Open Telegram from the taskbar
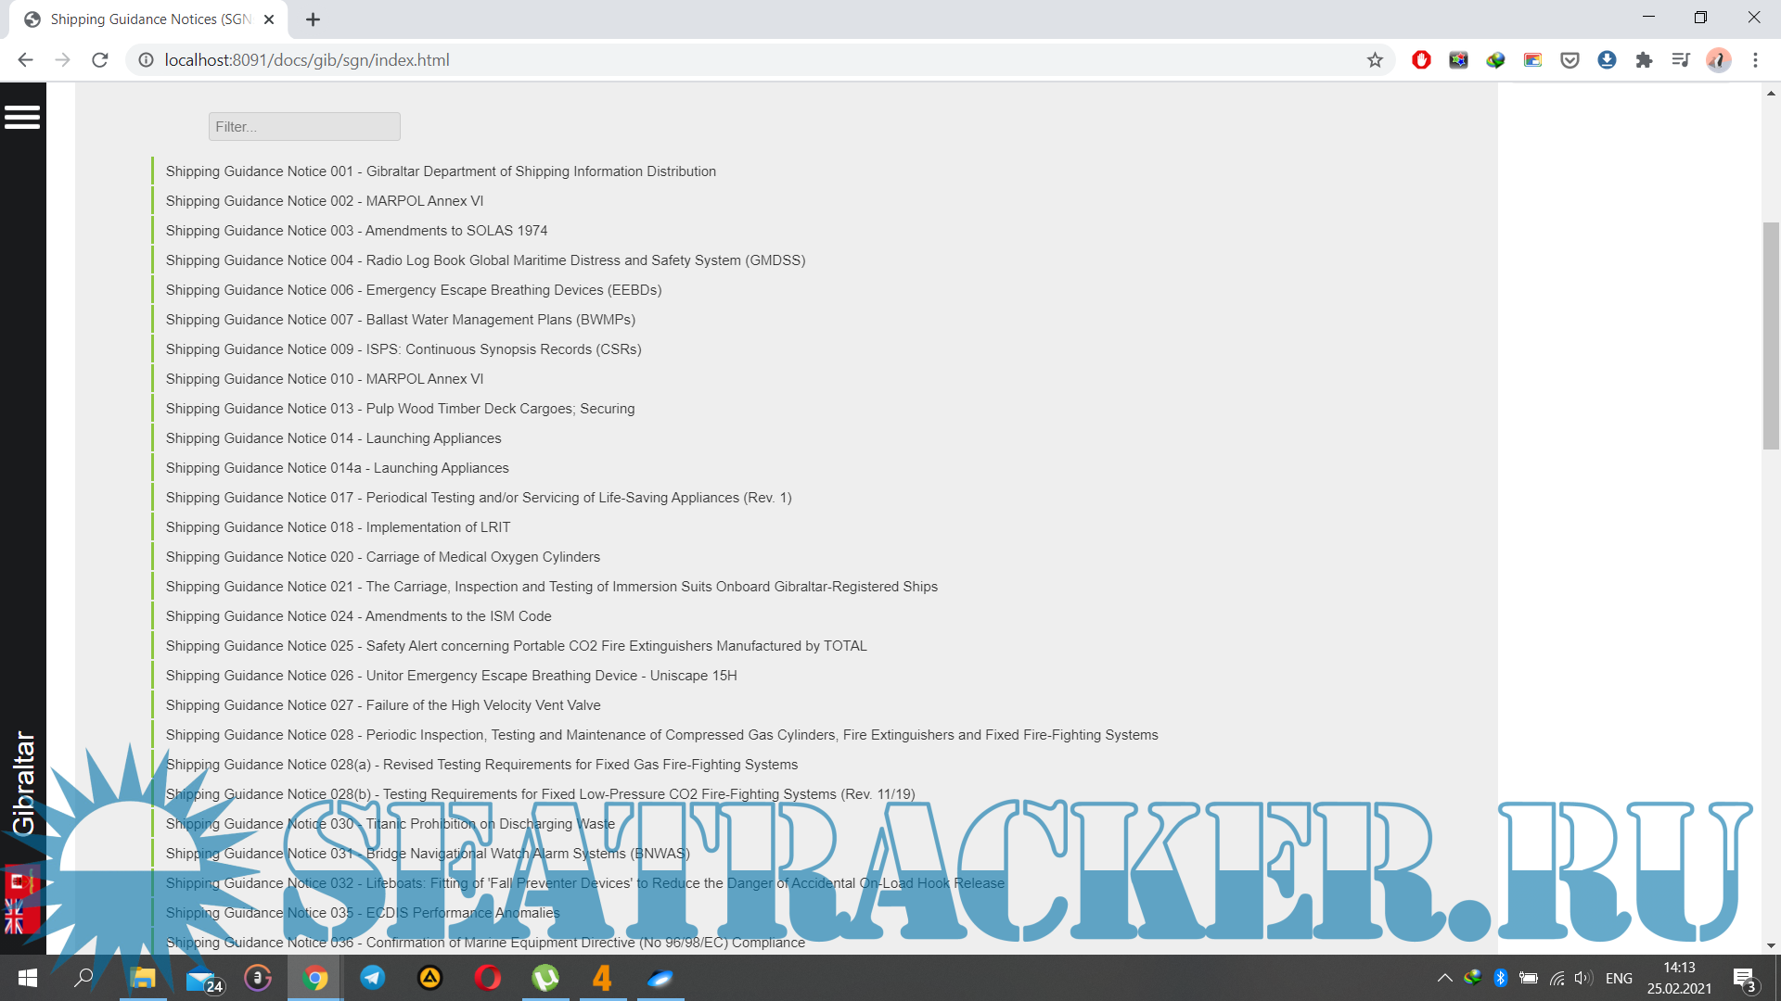 [x=373, y=978]
